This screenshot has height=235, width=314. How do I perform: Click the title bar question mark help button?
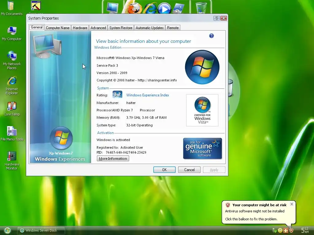pos(216,18)
